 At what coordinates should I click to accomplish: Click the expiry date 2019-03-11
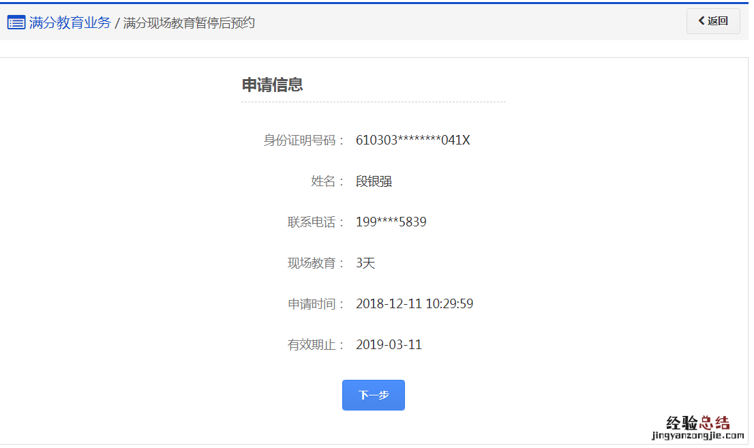coord(389,344)
